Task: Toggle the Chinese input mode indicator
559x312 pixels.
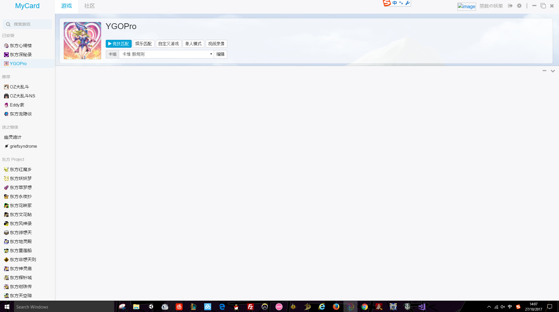Action: [395, 3]
